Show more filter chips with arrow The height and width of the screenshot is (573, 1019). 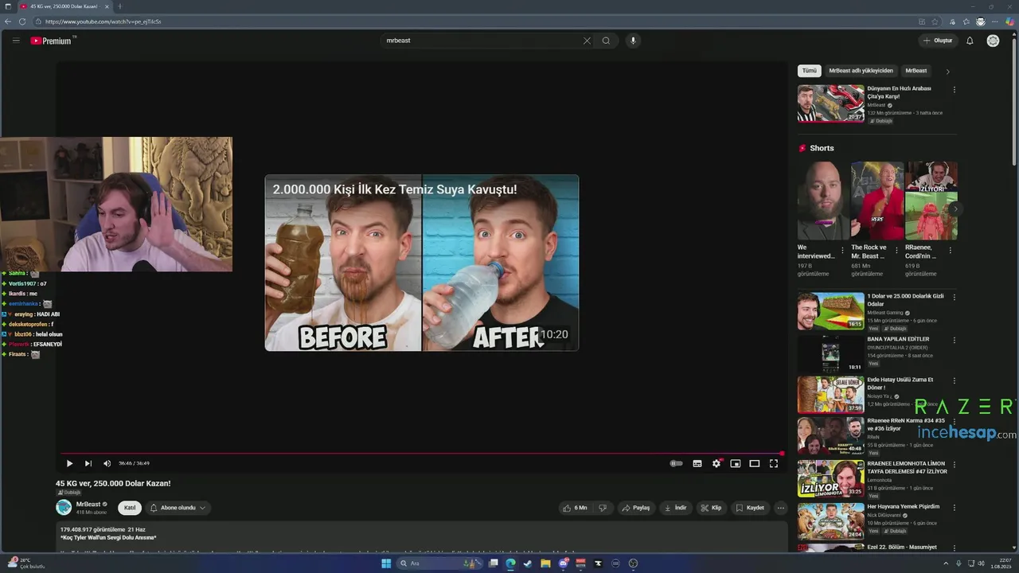point(947,71)
